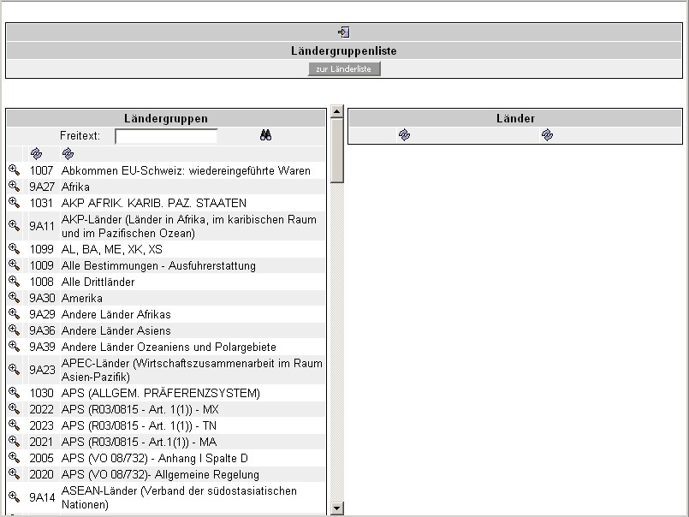
Task: Click the binoculars search icon
Action: (265, 135)
